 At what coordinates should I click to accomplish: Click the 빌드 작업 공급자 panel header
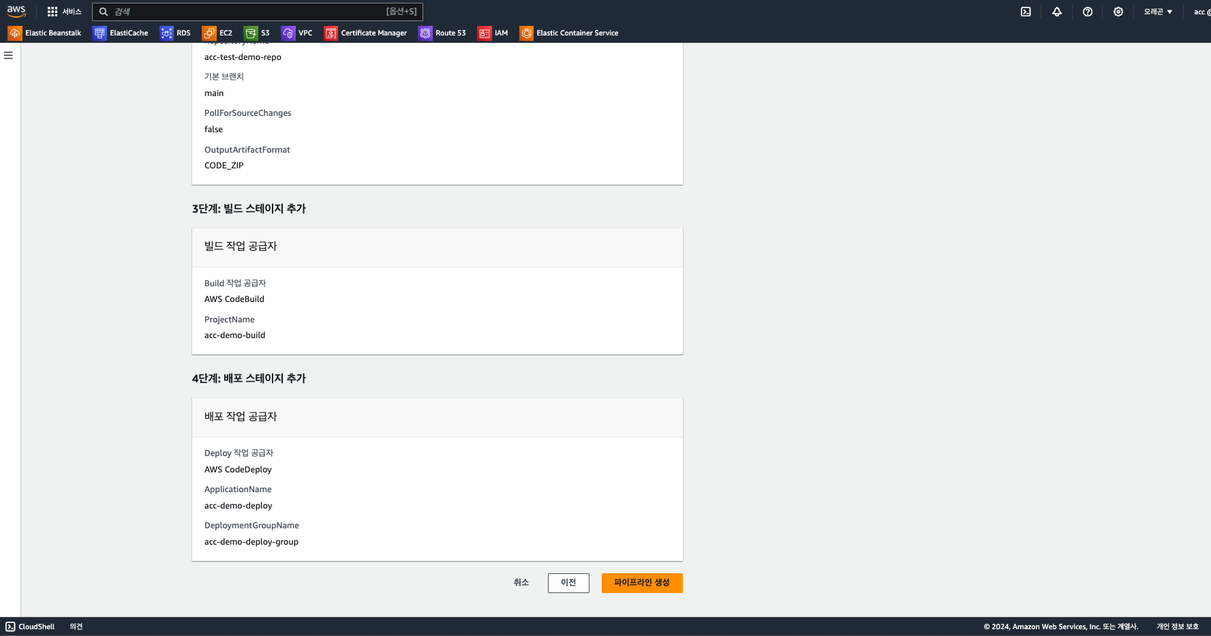(438, 247)
